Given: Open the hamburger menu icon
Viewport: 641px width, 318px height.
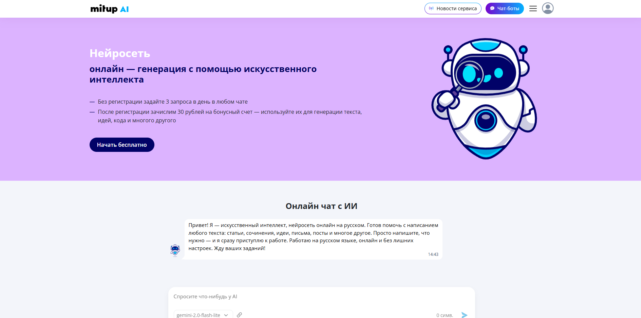Looking at the screenshot, I should coord(533,8).
